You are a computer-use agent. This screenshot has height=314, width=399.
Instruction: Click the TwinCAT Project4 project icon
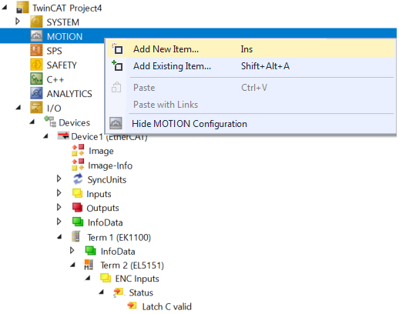[x=22, y=8]
